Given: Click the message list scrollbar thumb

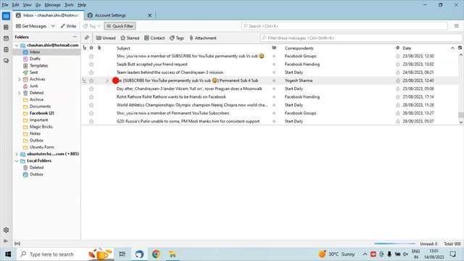Looking at the screenshot, I should 461,115.
